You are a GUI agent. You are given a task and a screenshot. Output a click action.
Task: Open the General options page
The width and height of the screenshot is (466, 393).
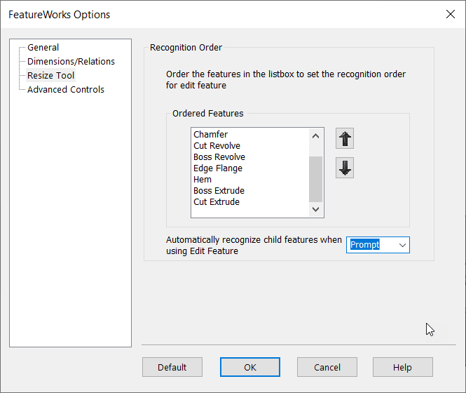pos(43,47)
